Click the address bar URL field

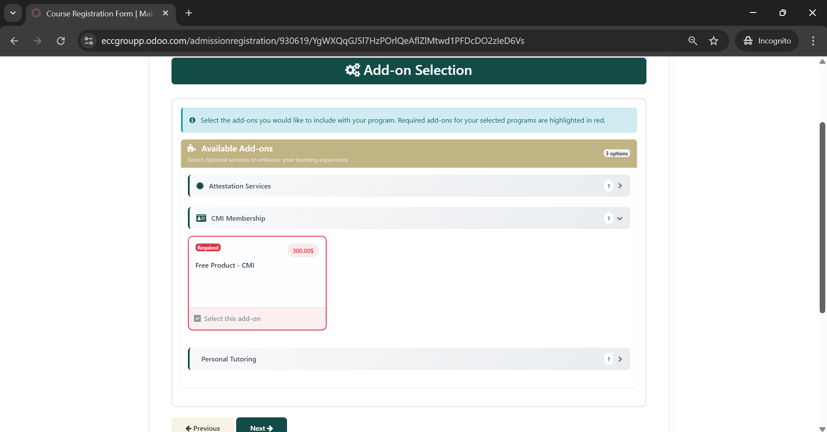[312, 41]
